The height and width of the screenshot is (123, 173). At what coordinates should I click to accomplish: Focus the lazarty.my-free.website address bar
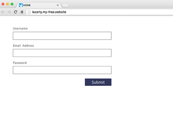coord(99,12)
